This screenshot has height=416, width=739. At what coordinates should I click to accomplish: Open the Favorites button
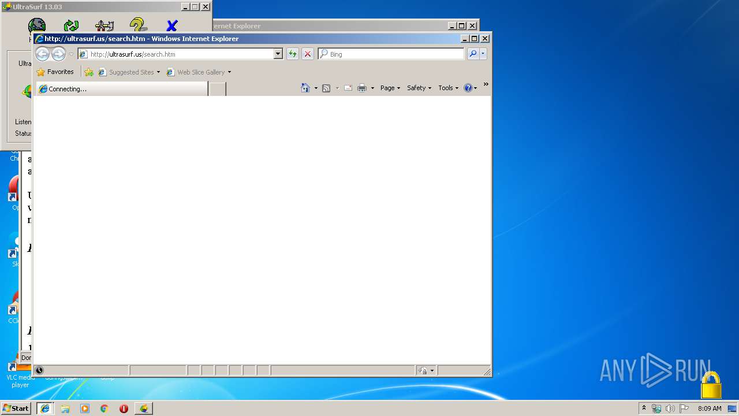pyautogui.click(x=55, y=72)
